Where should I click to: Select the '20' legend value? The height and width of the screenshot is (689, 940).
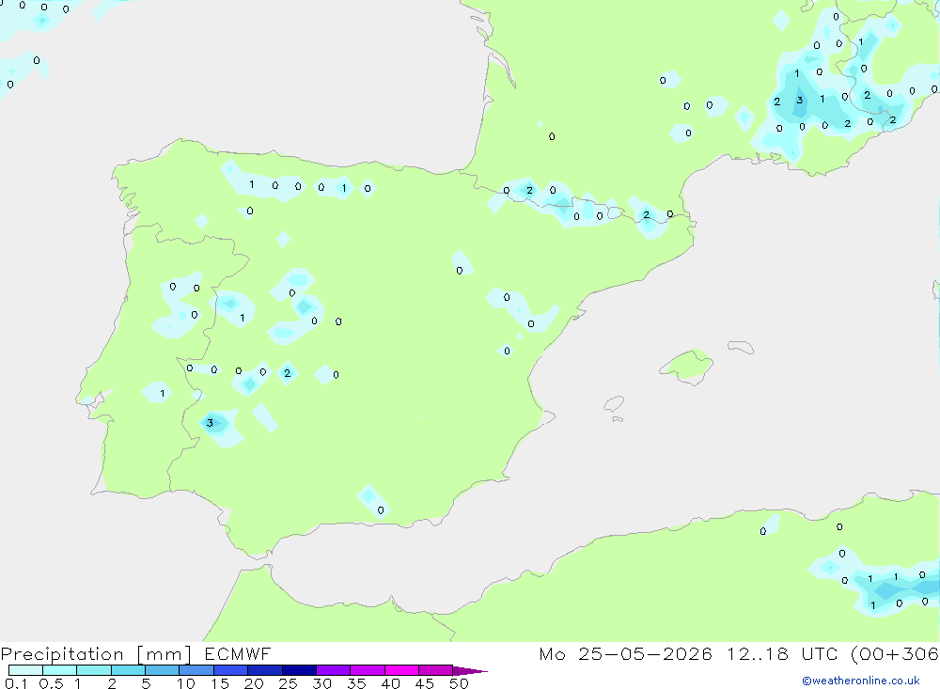[254, 683]
